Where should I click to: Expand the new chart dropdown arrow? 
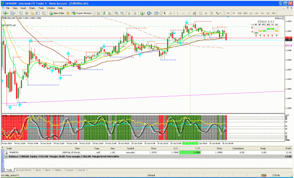point(8,13)
